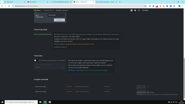Click the info icon beside the payer responsibility link
The image size is (185, 104).
click(x=69, y=70)
